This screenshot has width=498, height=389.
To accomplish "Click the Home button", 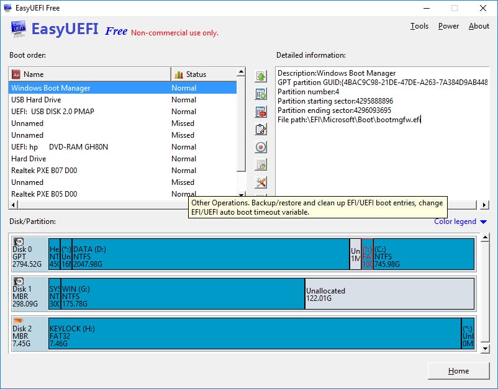I will (458, 371).
